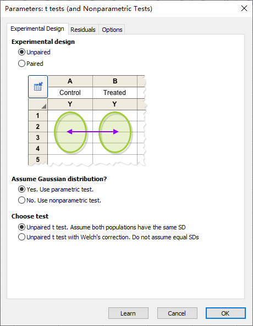This screenshot has height=326, width=253.
Task: Click row number 3 in illustration
Action: click(x=38, y=137)
